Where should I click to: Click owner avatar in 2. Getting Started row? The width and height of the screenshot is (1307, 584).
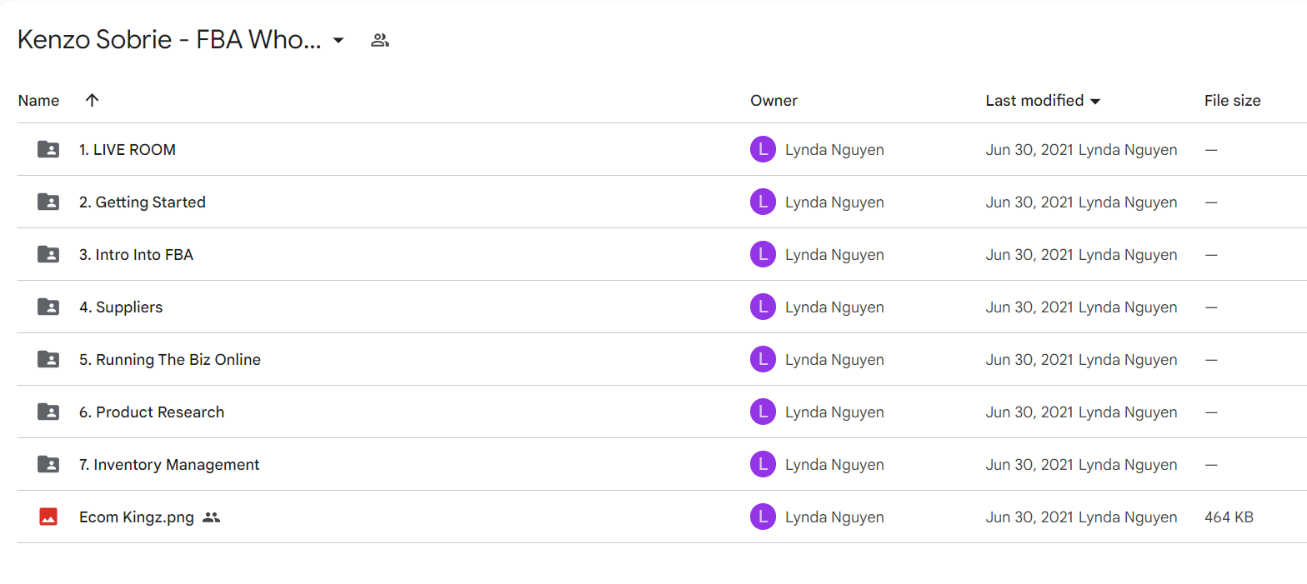pyautogui.click(x=764, y=202)
